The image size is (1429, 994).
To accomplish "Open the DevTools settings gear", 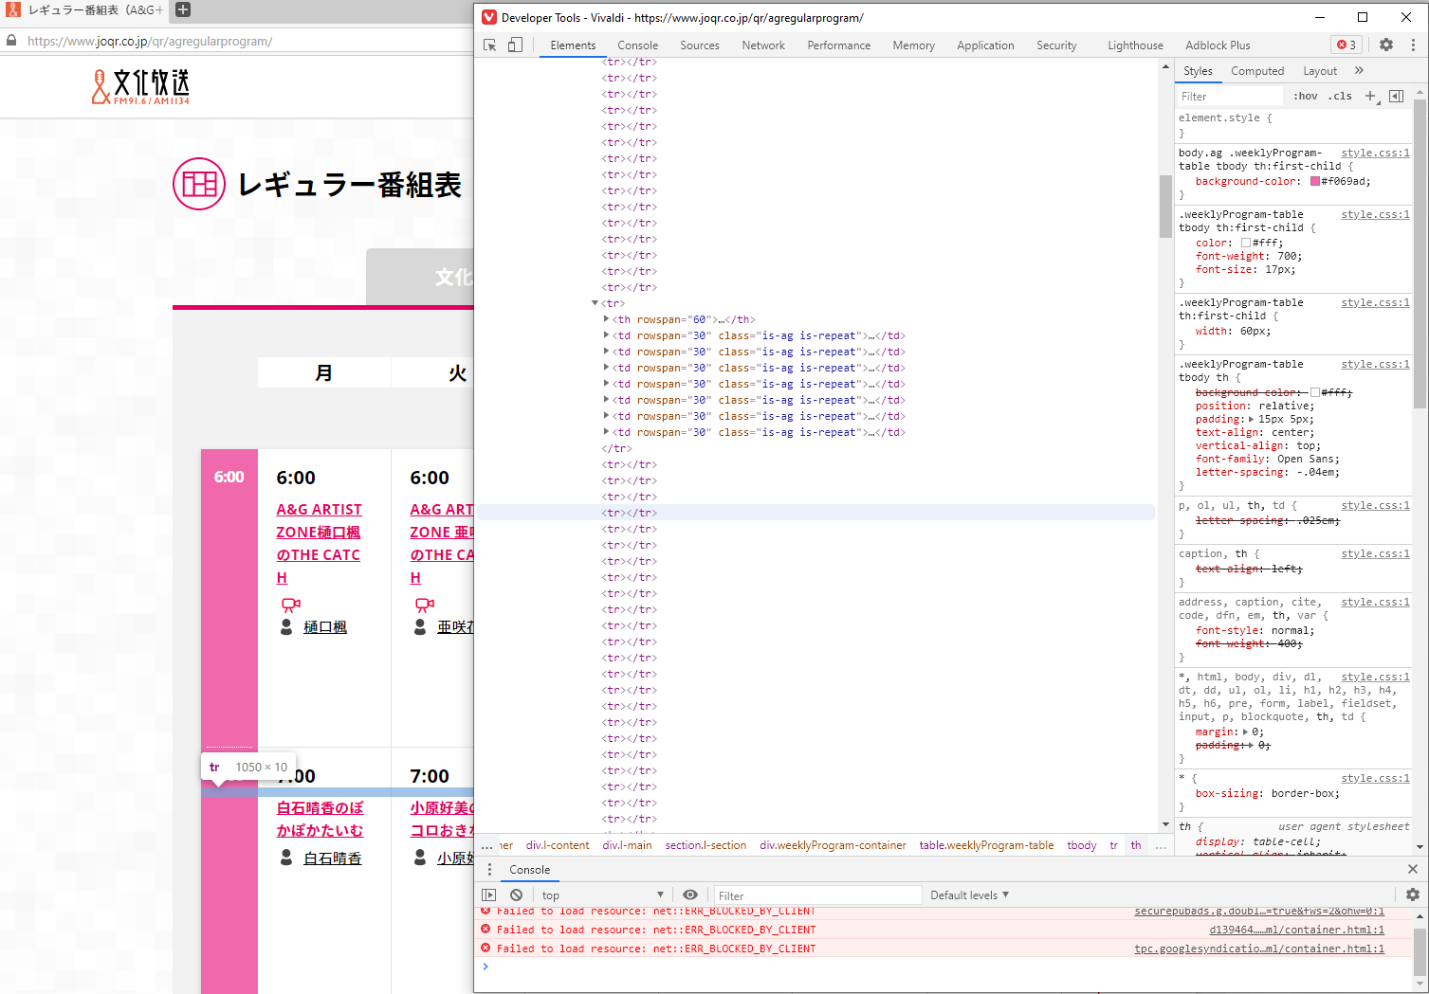I will click(x=1386, y=45).
